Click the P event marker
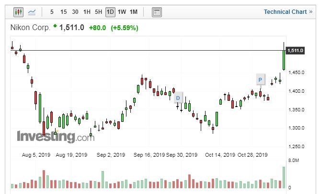Viewport: 320px width, 194px height. click(260, 80)
